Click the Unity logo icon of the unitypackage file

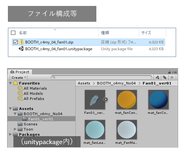coord(21,49)
